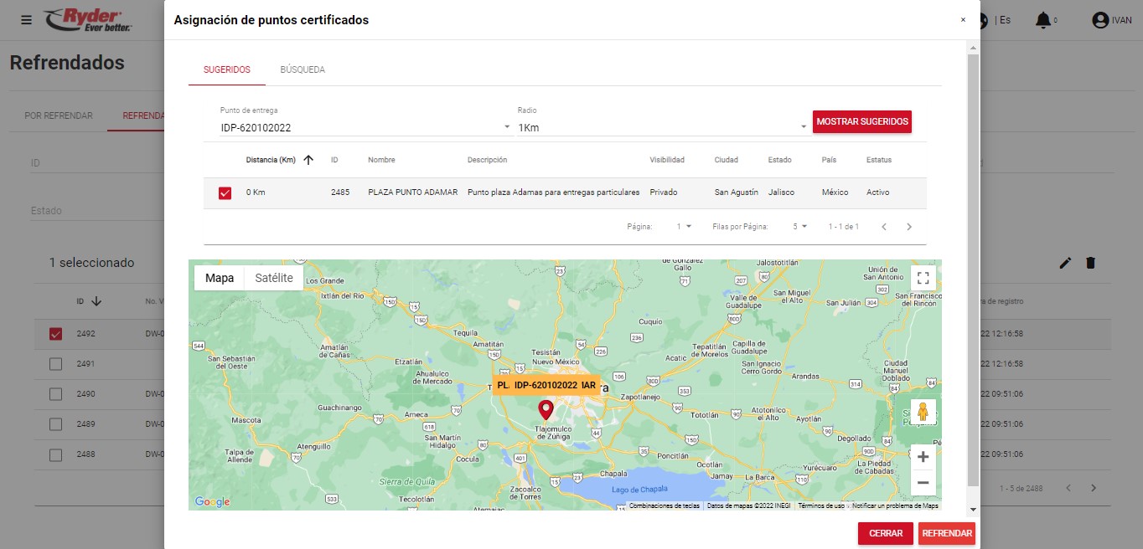Switch to the BÚSQUEDA tab

pos(303,69)
